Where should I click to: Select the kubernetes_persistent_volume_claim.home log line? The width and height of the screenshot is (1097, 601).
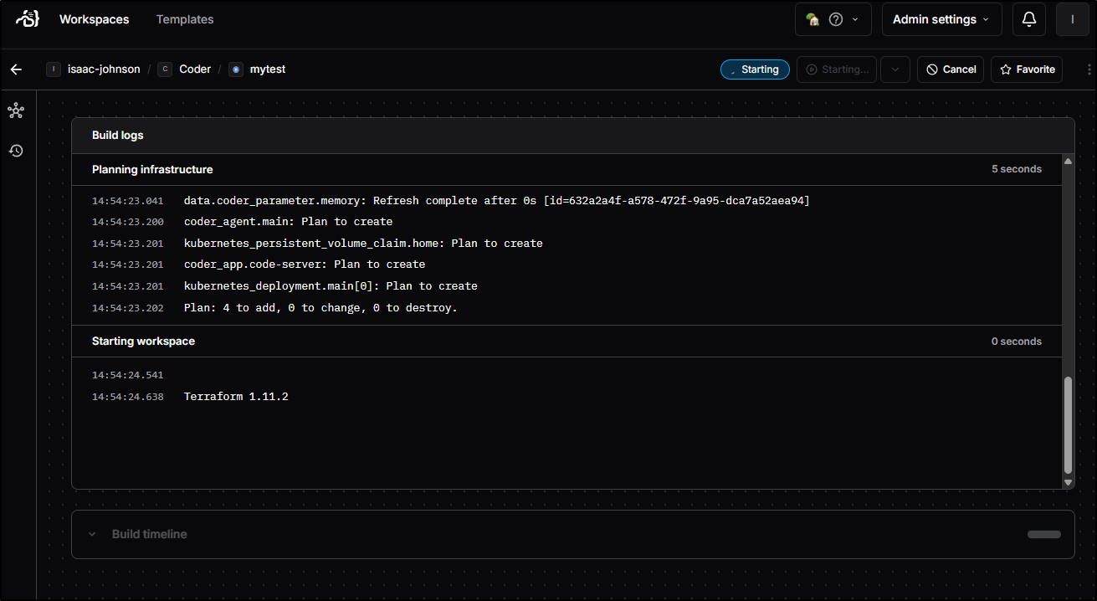pos(363,244)
